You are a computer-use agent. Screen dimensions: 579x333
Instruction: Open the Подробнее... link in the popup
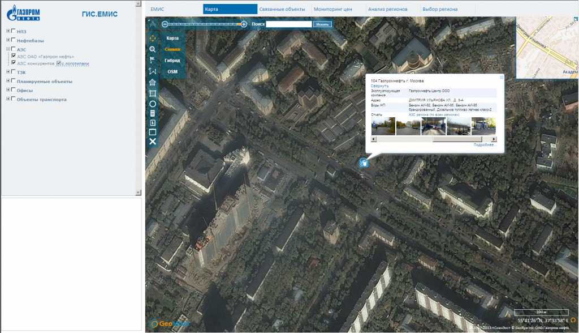[485, 145]
